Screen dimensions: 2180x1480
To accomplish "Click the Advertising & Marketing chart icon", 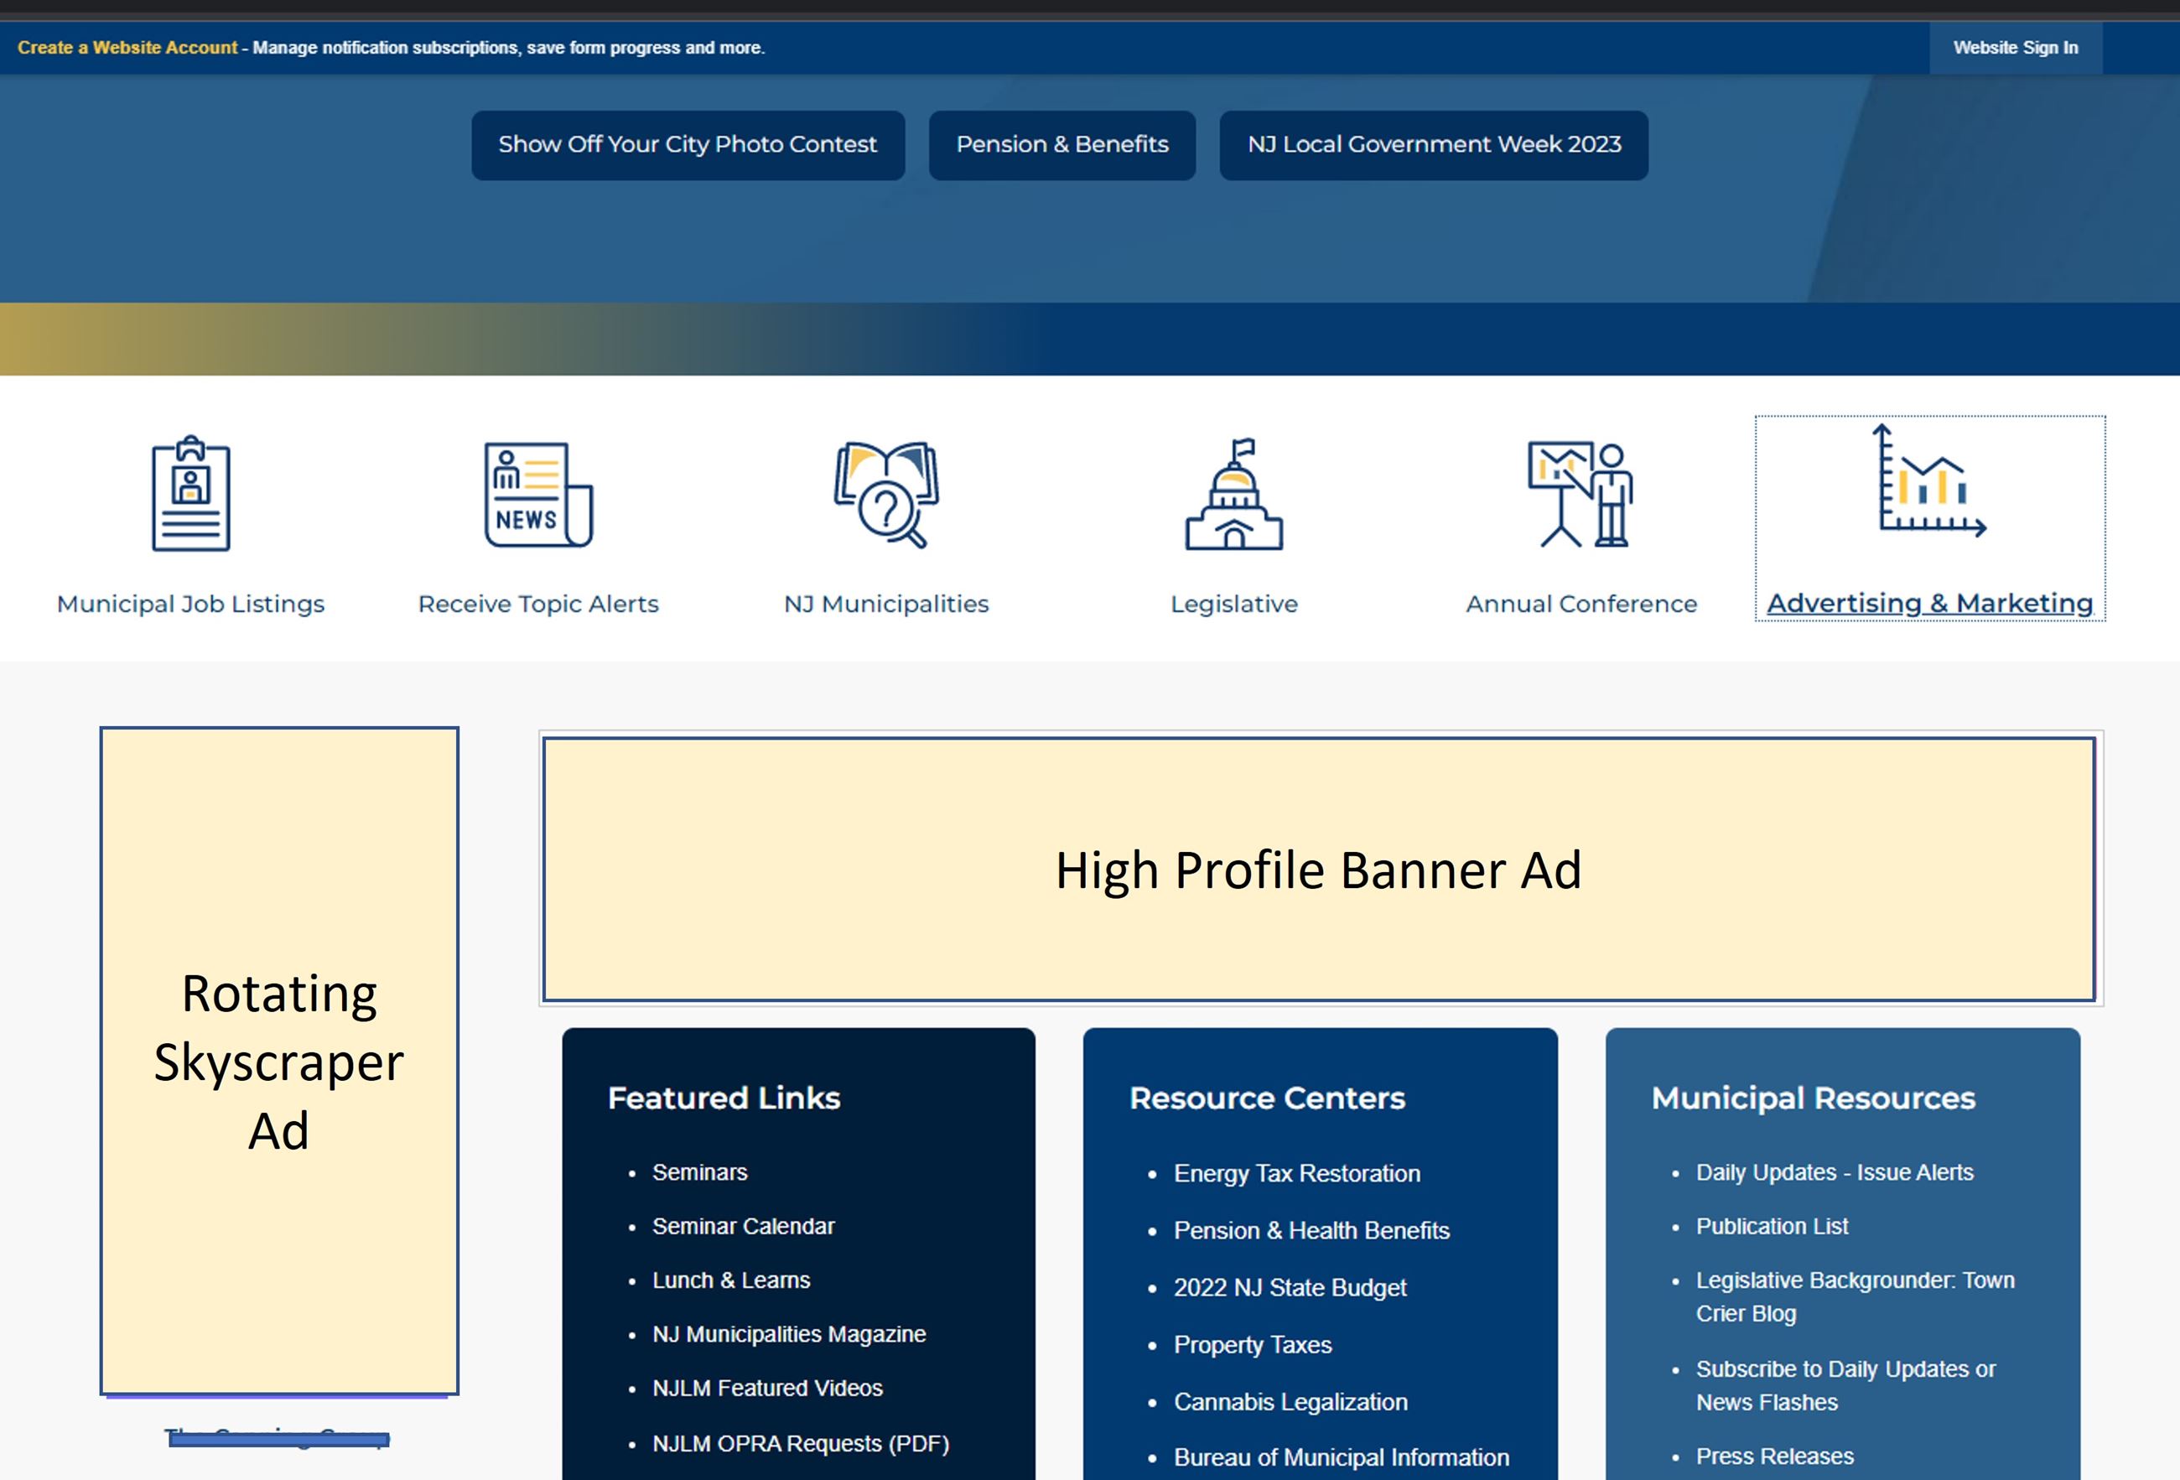I will point(1930,482).
